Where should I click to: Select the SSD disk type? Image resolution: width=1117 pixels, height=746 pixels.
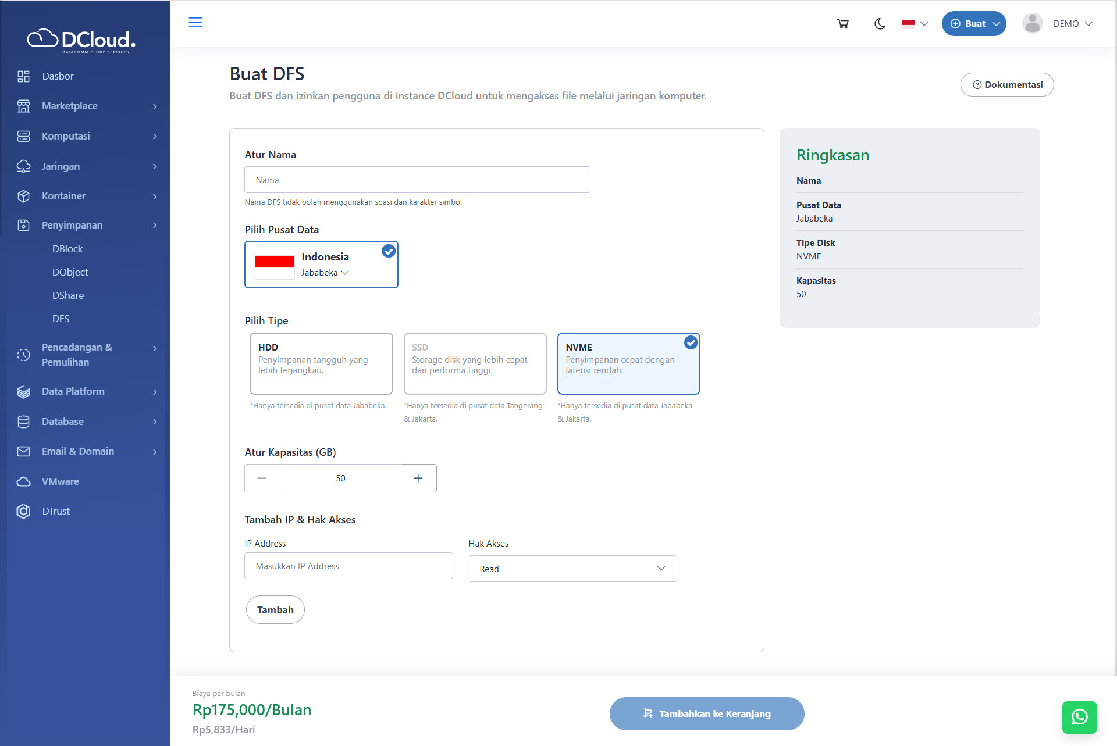pyautogui.click(x=475, y=363)
